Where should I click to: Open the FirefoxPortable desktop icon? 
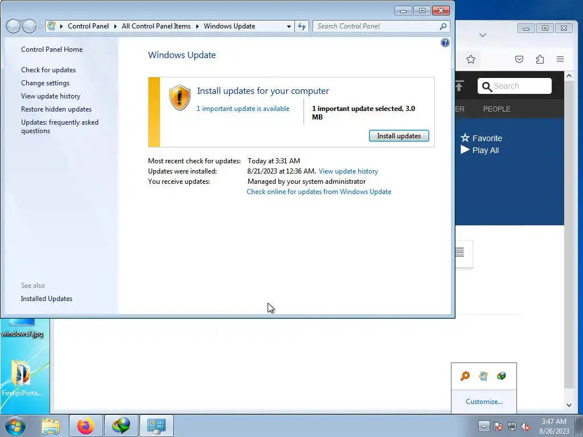[22, 378]
